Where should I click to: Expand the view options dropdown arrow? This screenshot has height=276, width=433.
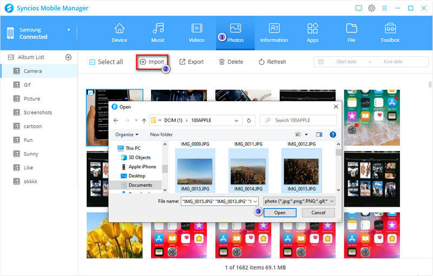(306, 134)
